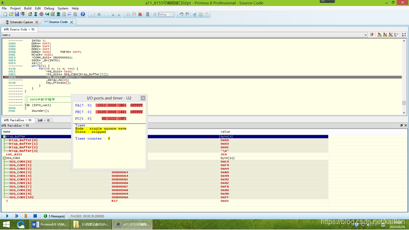
Task: Advance simulation by one animation frame
Action: tap(17, 216)
